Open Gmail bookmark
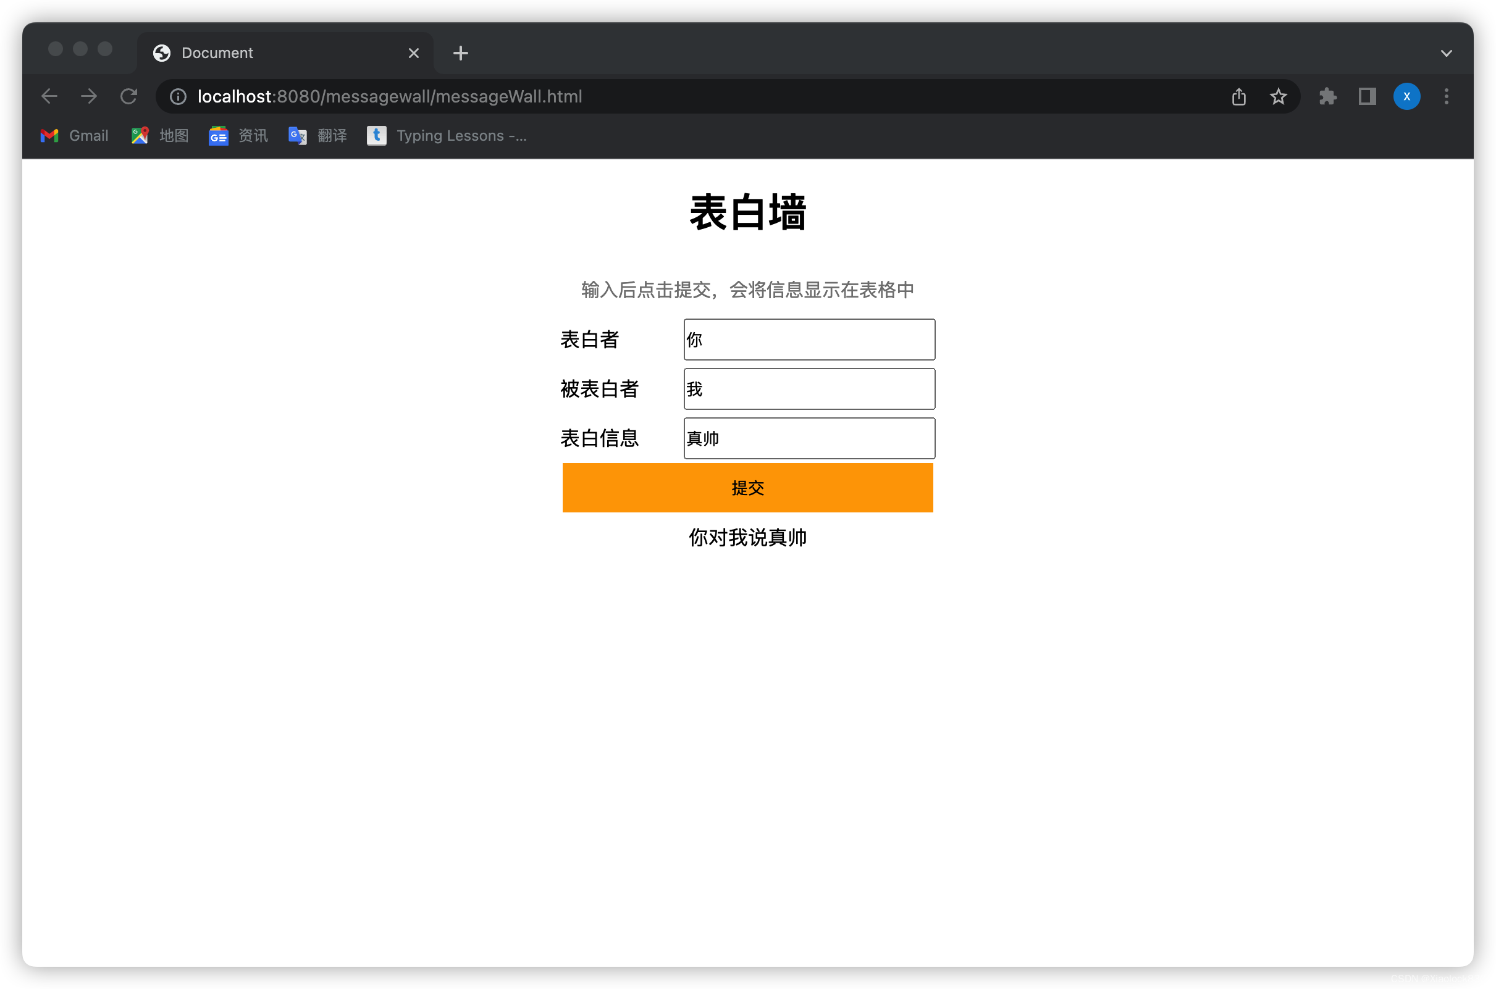The width and height of the screenshot is (1496, 989). (75, 136)
